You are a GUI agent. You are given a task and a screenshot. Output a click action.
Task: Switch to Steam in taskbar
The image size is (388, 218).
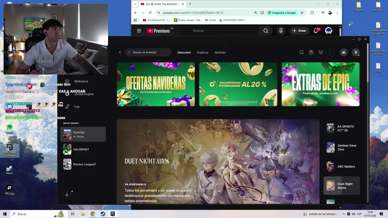(x=103, y=214)
